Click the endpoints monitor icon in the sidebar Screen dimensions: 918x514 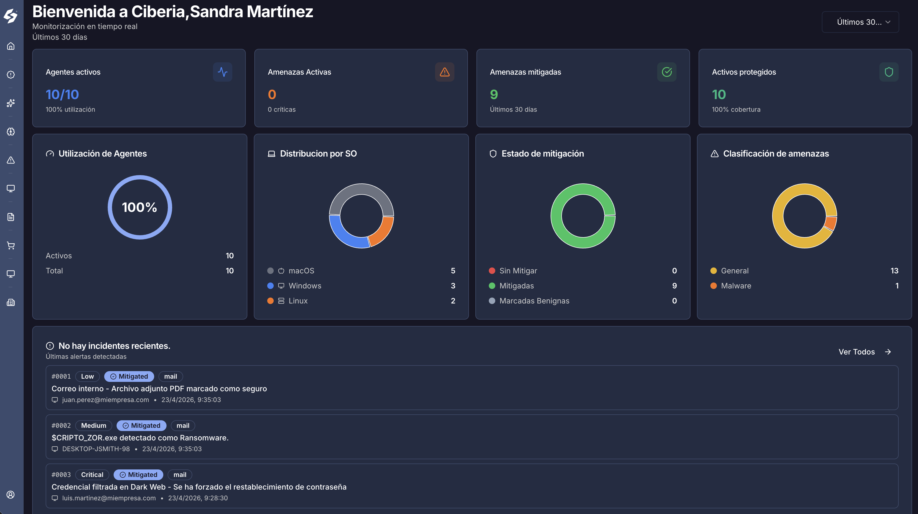(11, 189)
